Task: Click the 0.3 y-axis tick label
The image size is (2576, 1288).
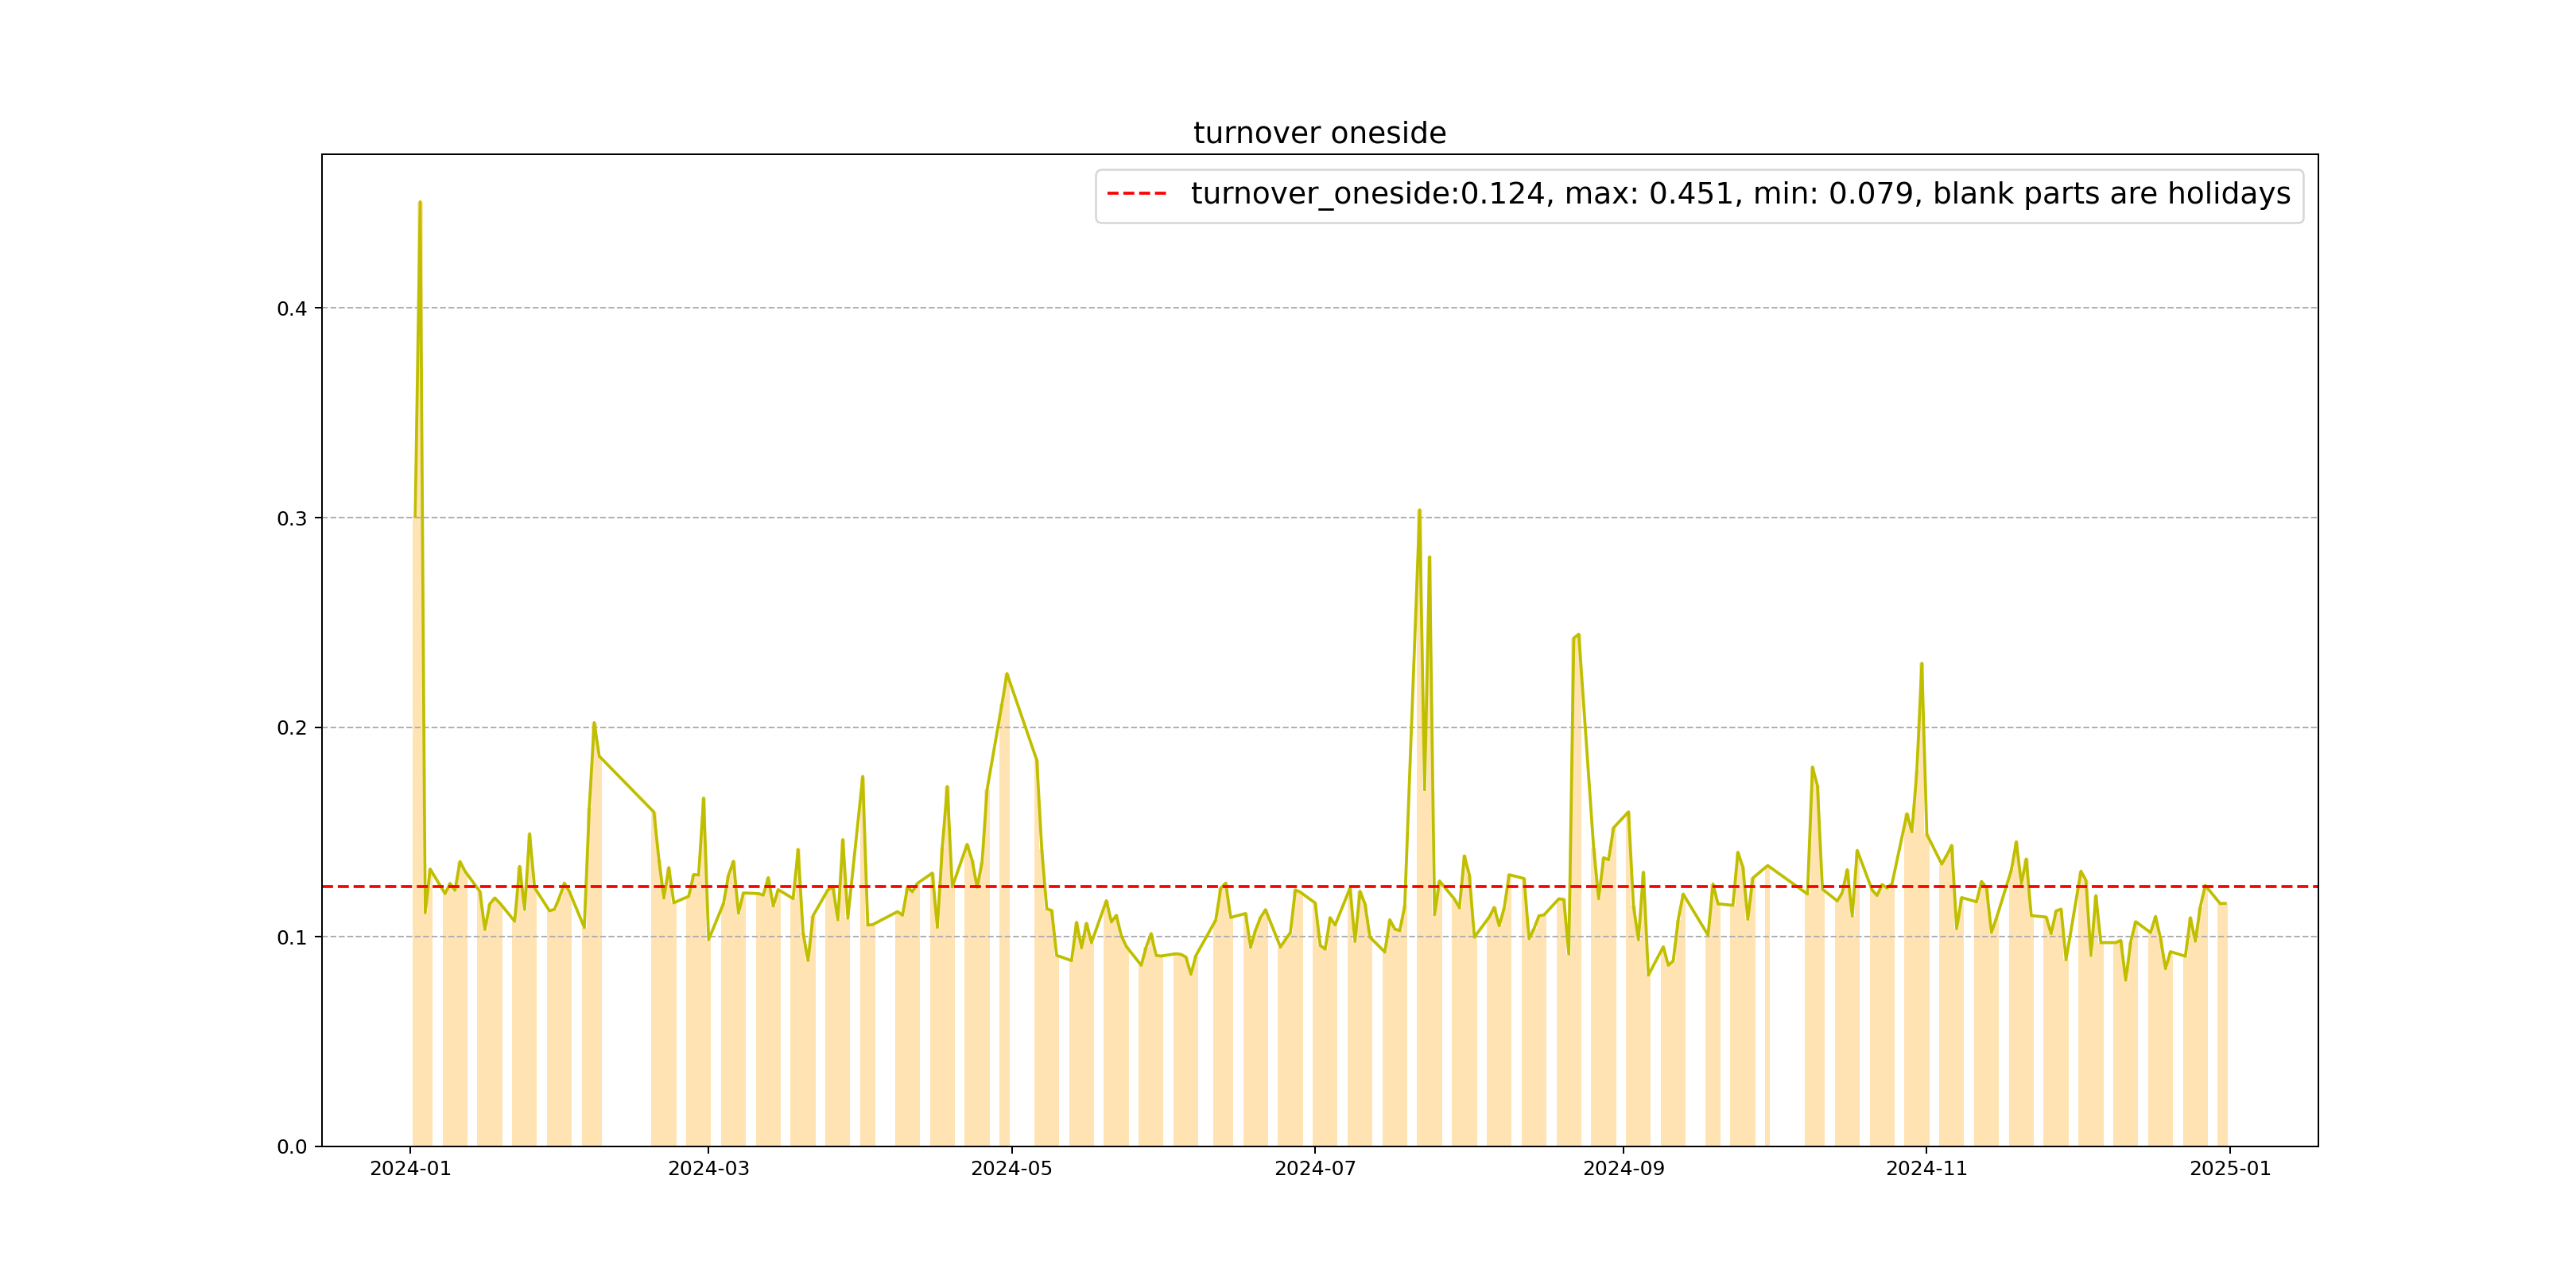Action: pos(291,518)
